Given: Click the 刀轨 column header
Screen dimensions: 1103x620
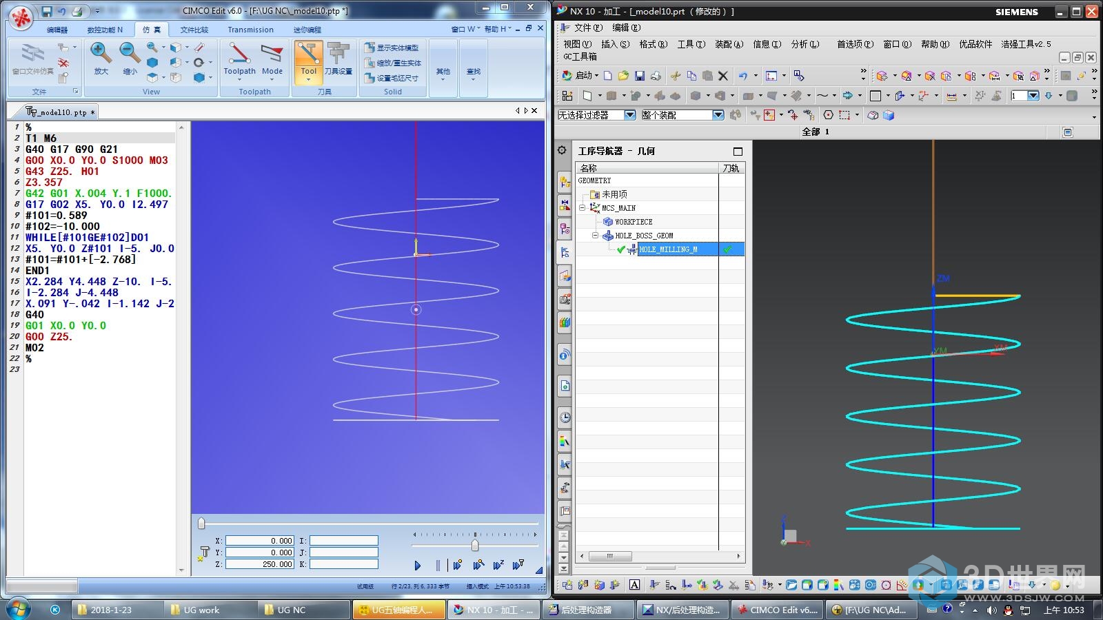Looking at the screenshot, I should click(x=731, y=168).
